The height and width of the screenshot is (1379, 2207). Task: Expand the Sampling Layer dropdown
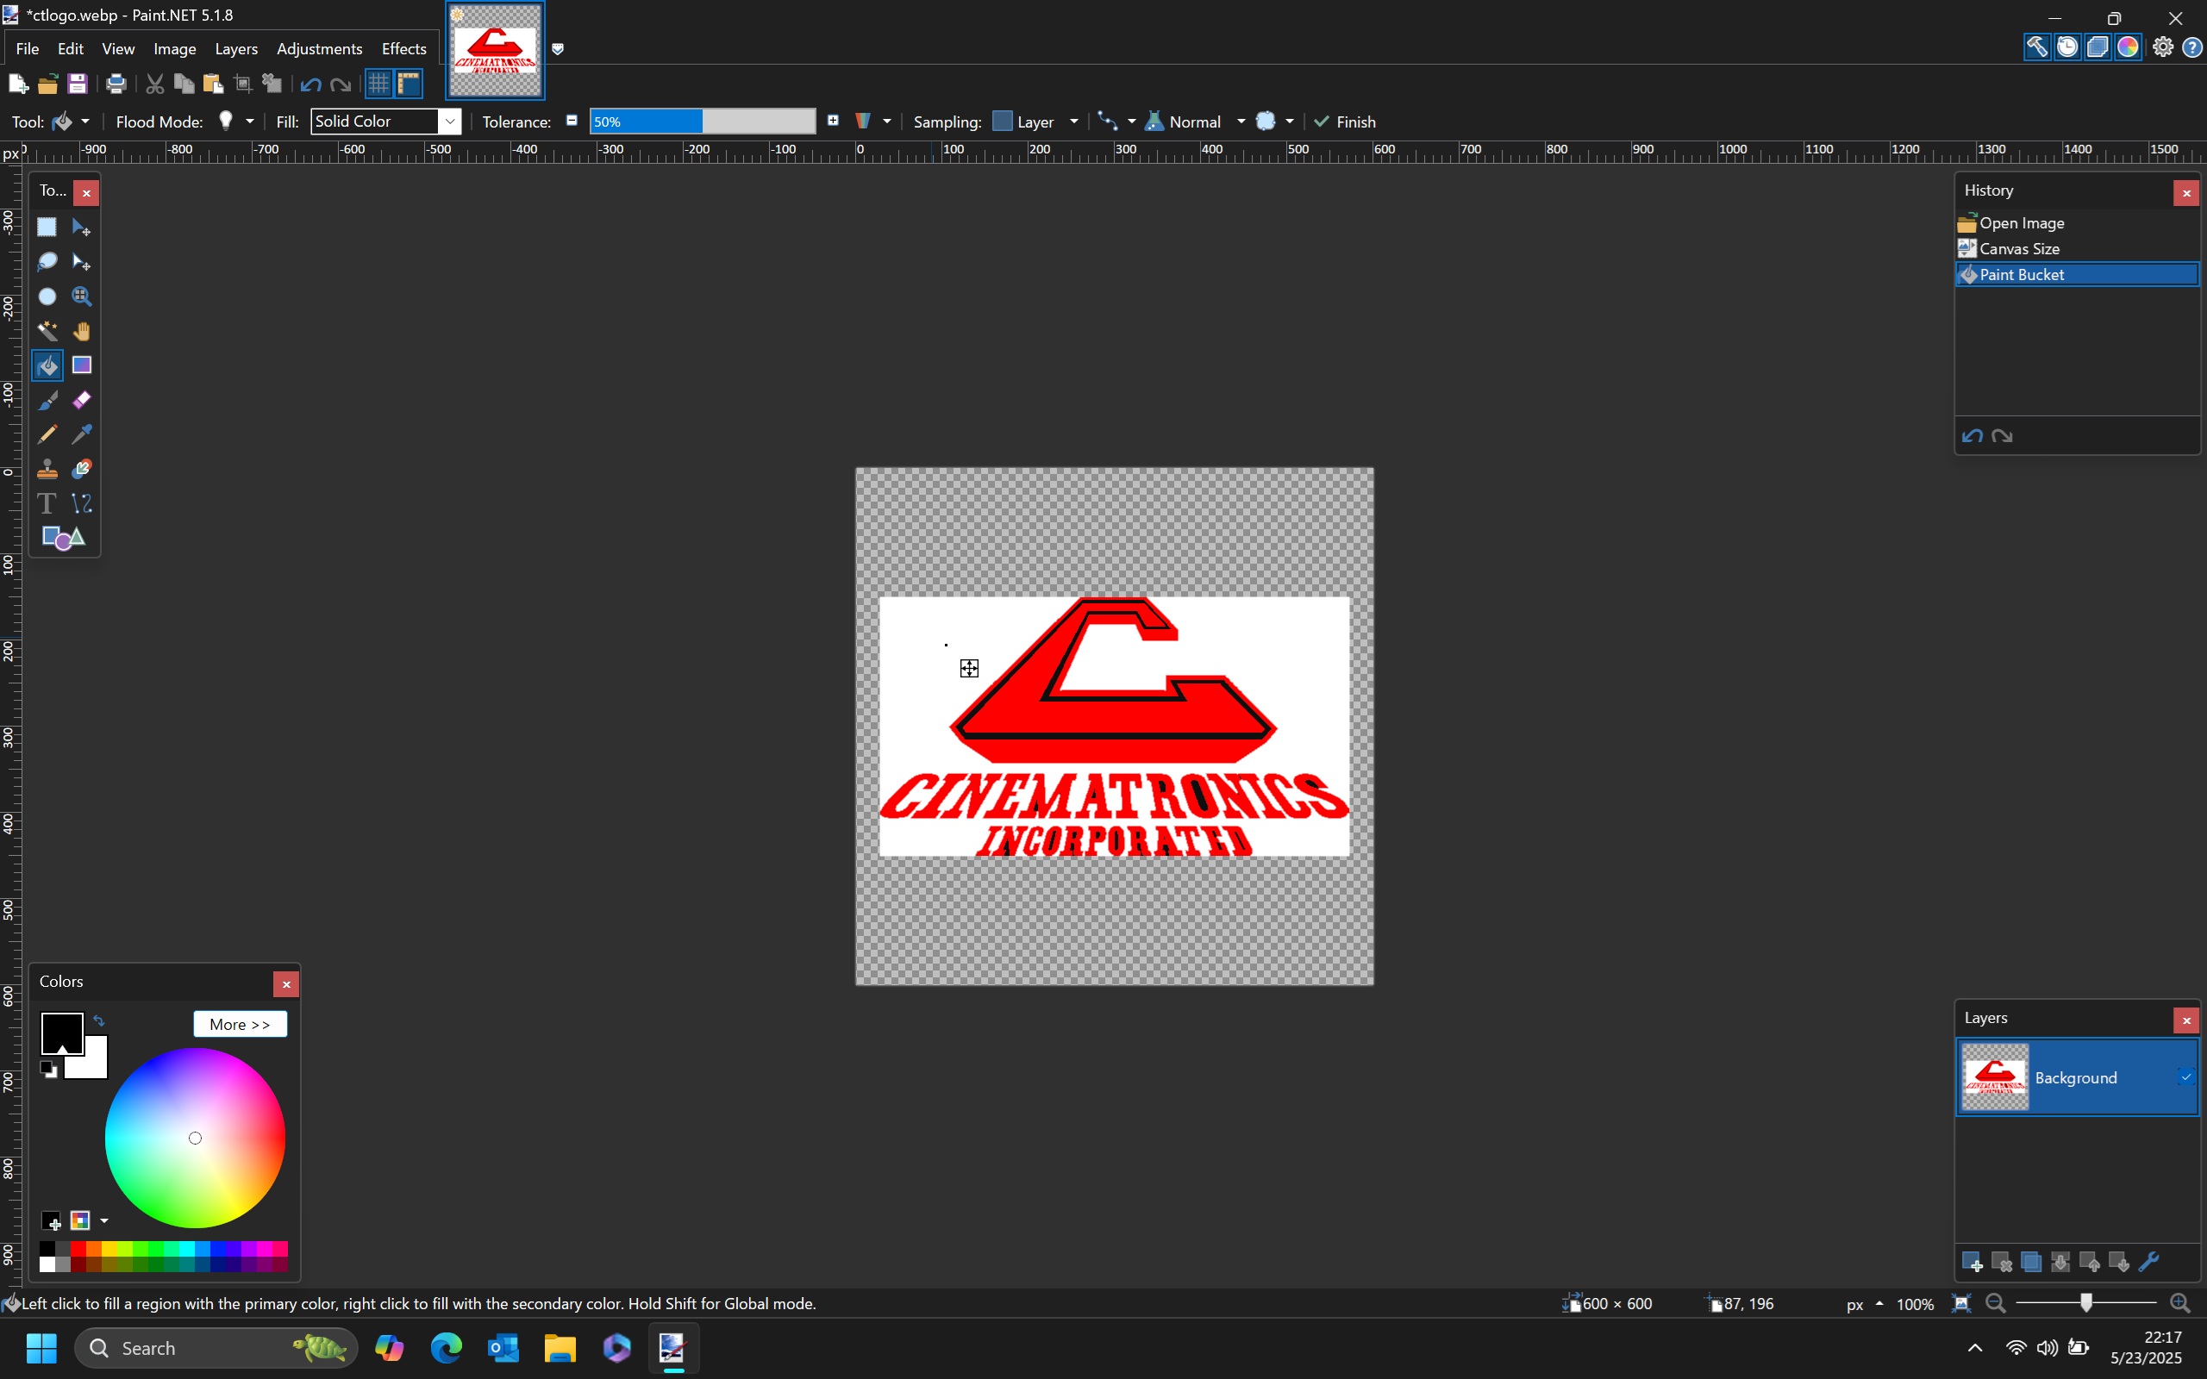[1073, 122]
